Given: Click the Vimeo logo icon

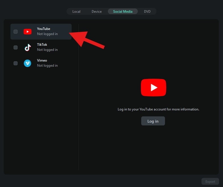Looking at the screenshot, I should coord(27,63).
